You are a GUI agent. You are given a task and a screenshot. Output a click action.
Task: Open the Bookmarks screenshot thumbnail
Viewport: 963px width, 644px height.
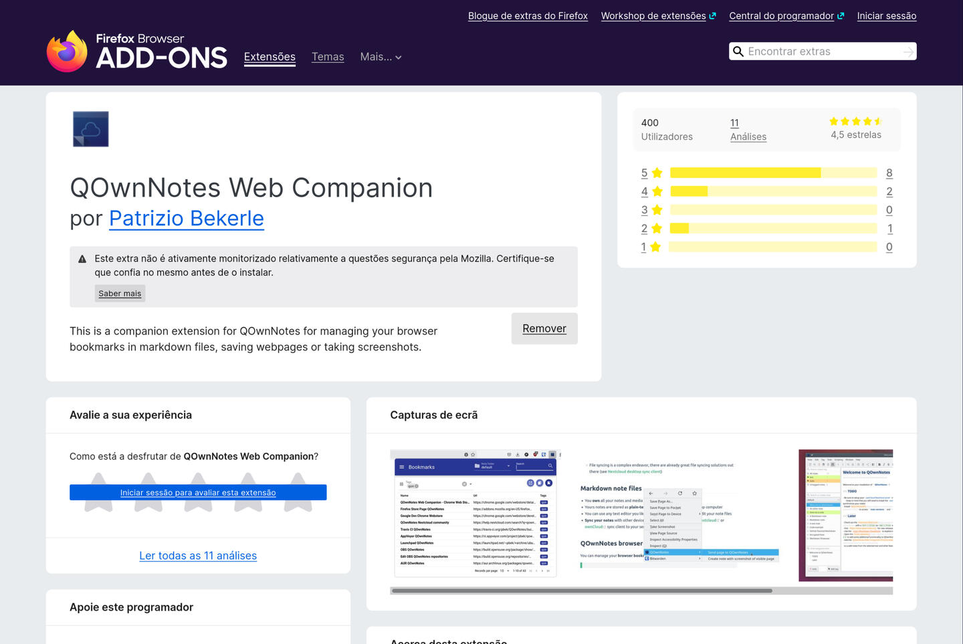474,513
